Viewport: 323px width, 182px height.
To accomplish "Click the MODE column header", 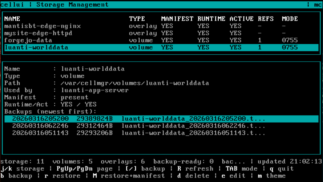I will (290, 19).
